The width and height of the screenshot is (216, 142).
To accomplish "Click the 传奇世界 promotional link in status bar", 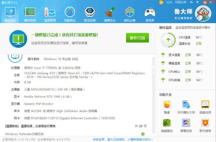I will [x=123, y=139].
